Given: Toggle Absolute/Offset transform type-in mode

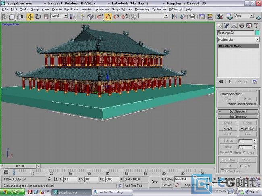Looking at the screenshot, I should tap(56, 179).
